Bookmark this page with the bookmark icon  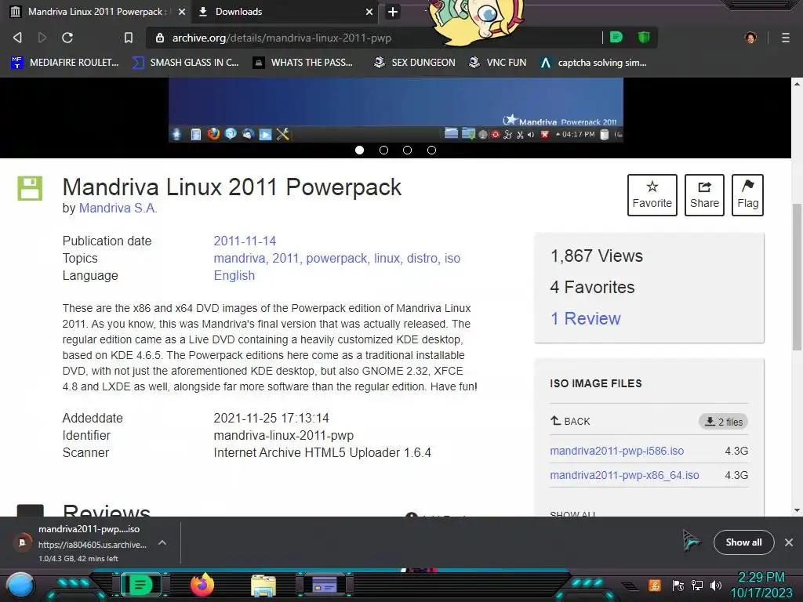129,38
